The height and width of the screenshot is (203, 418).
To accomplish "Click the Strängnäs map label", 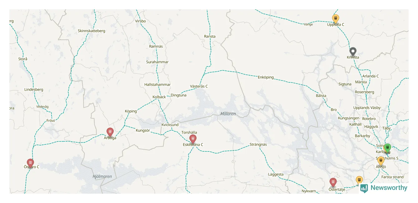I will pyautogui.click(x=258, y=145).
